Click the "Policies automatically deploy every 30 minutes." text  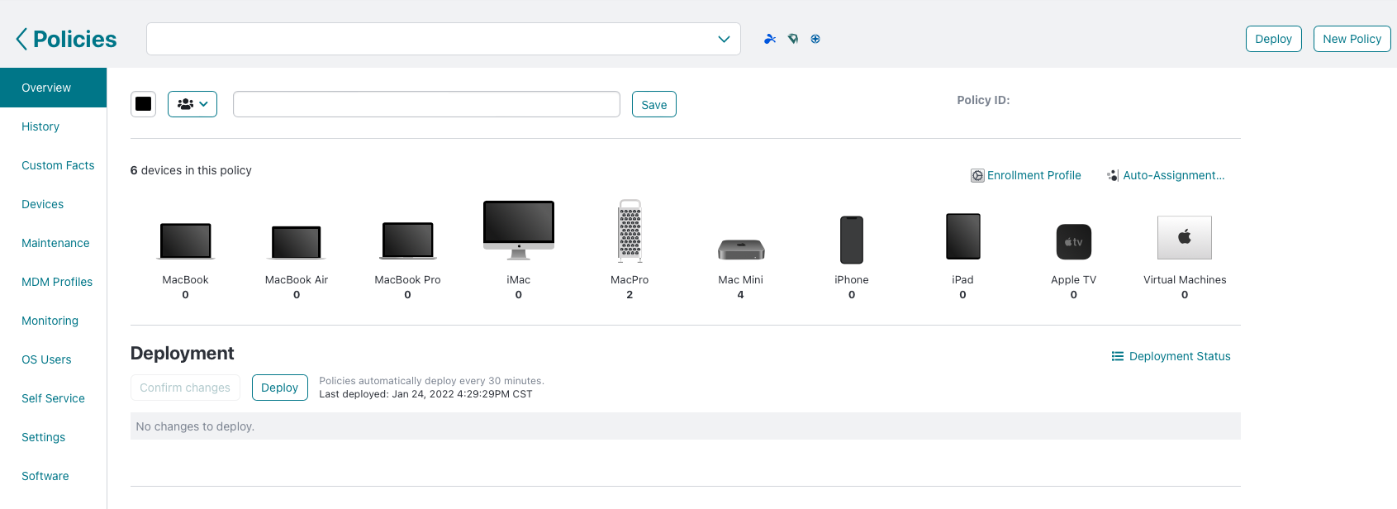click(x=431, y=381)
